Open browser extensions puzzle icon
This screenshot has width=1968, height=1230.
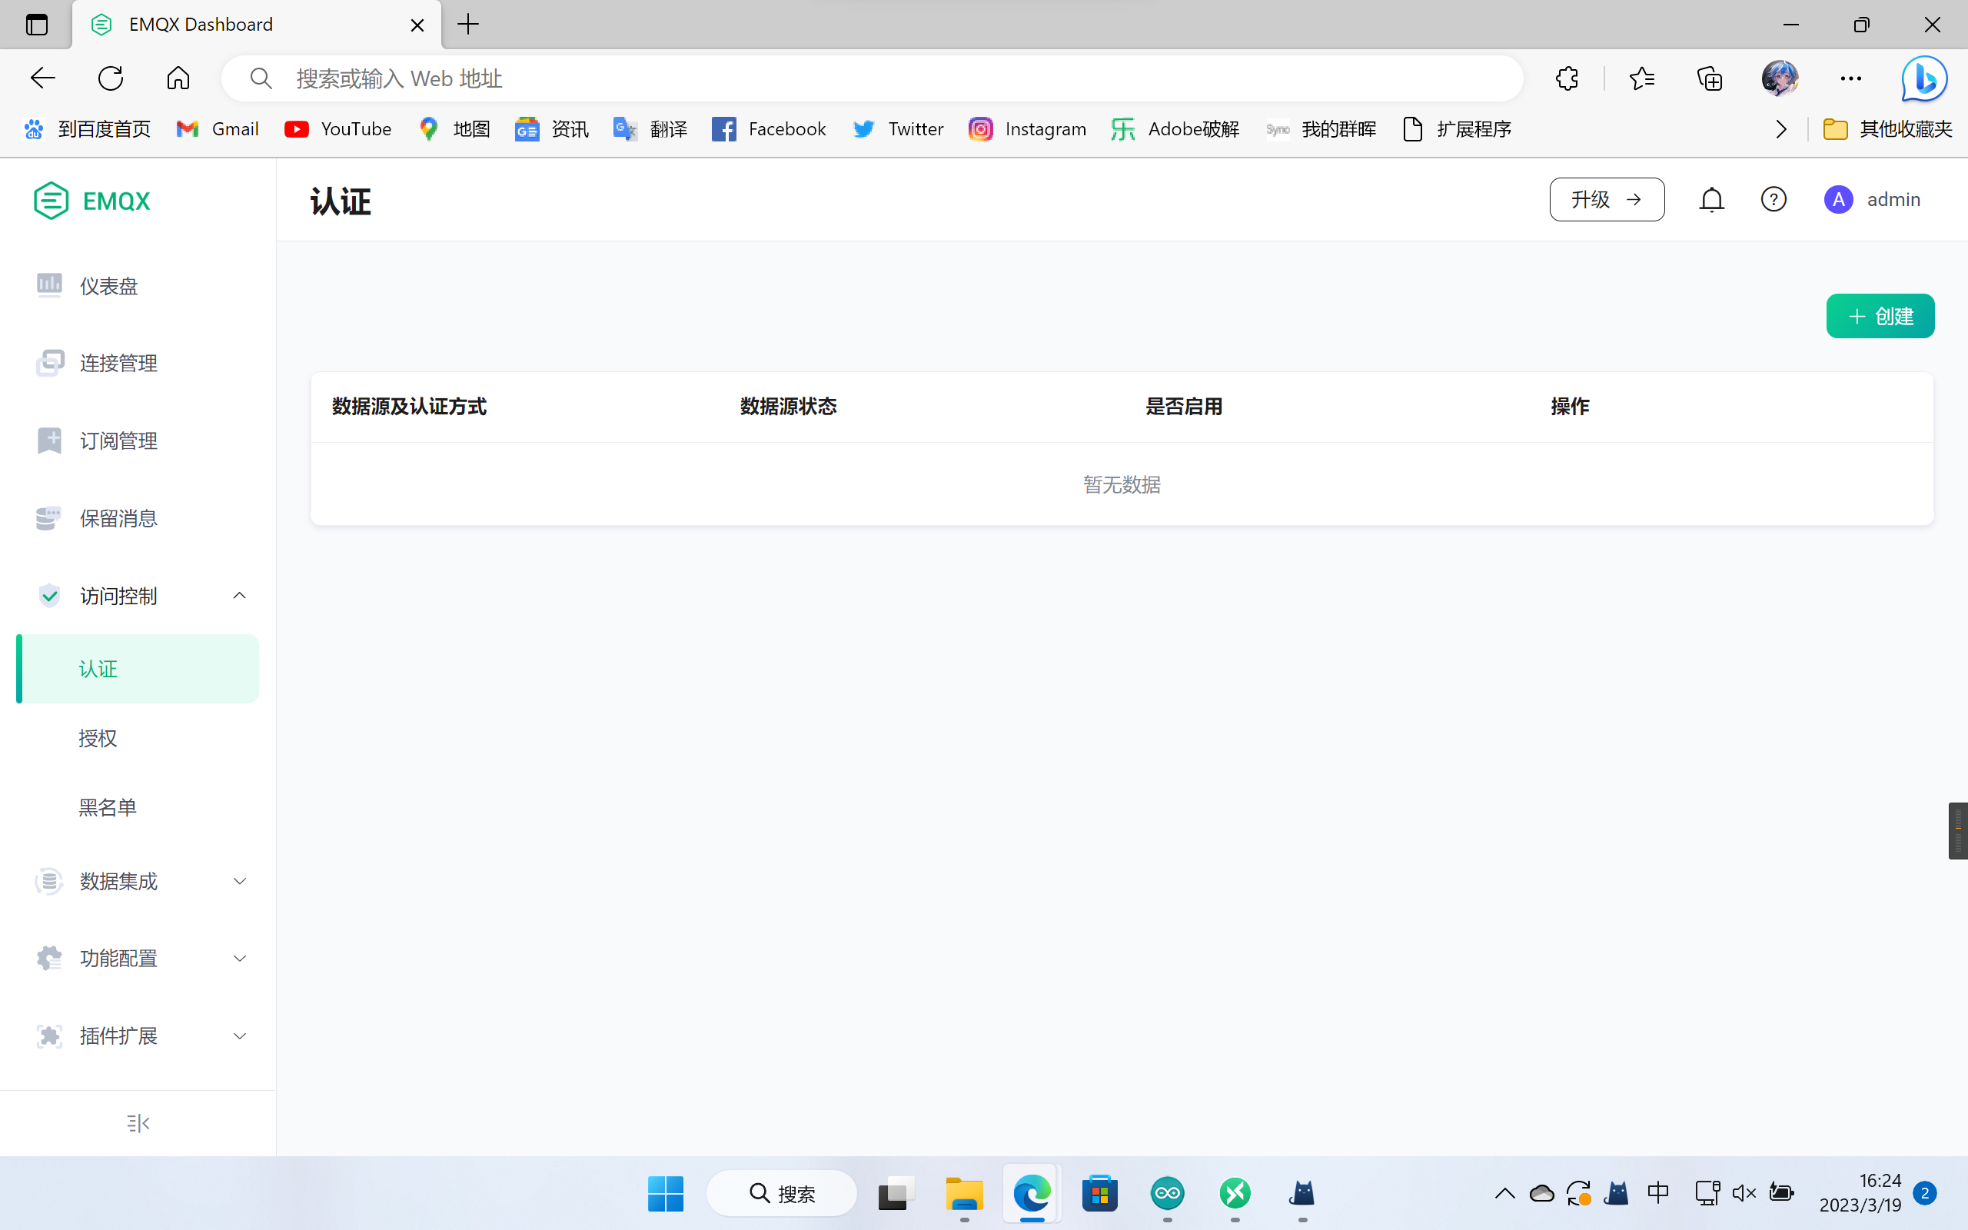[x=1566, y=79]
